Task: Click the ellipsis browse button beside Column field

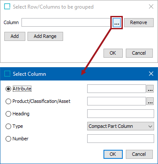Action: 117,22
